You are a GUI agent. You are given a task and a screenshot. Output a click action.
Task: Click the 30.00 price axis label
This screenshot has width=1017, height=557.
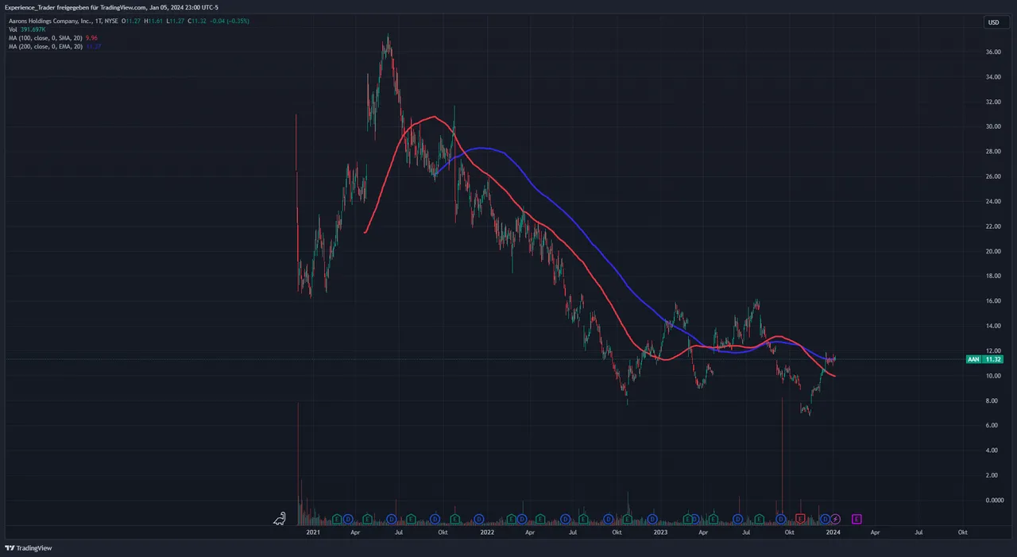992,127
